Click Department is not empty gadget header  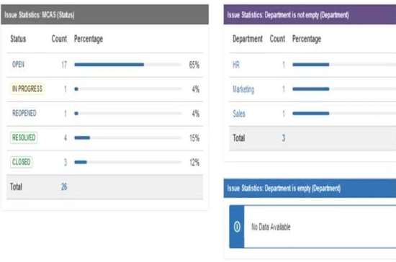click(310, 14)
